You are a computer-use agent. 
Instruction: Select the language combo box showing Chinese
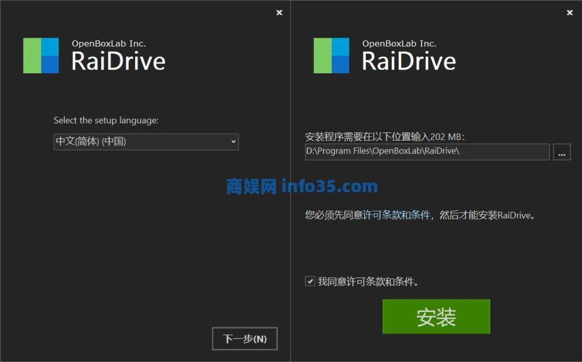tap(145, 141)
